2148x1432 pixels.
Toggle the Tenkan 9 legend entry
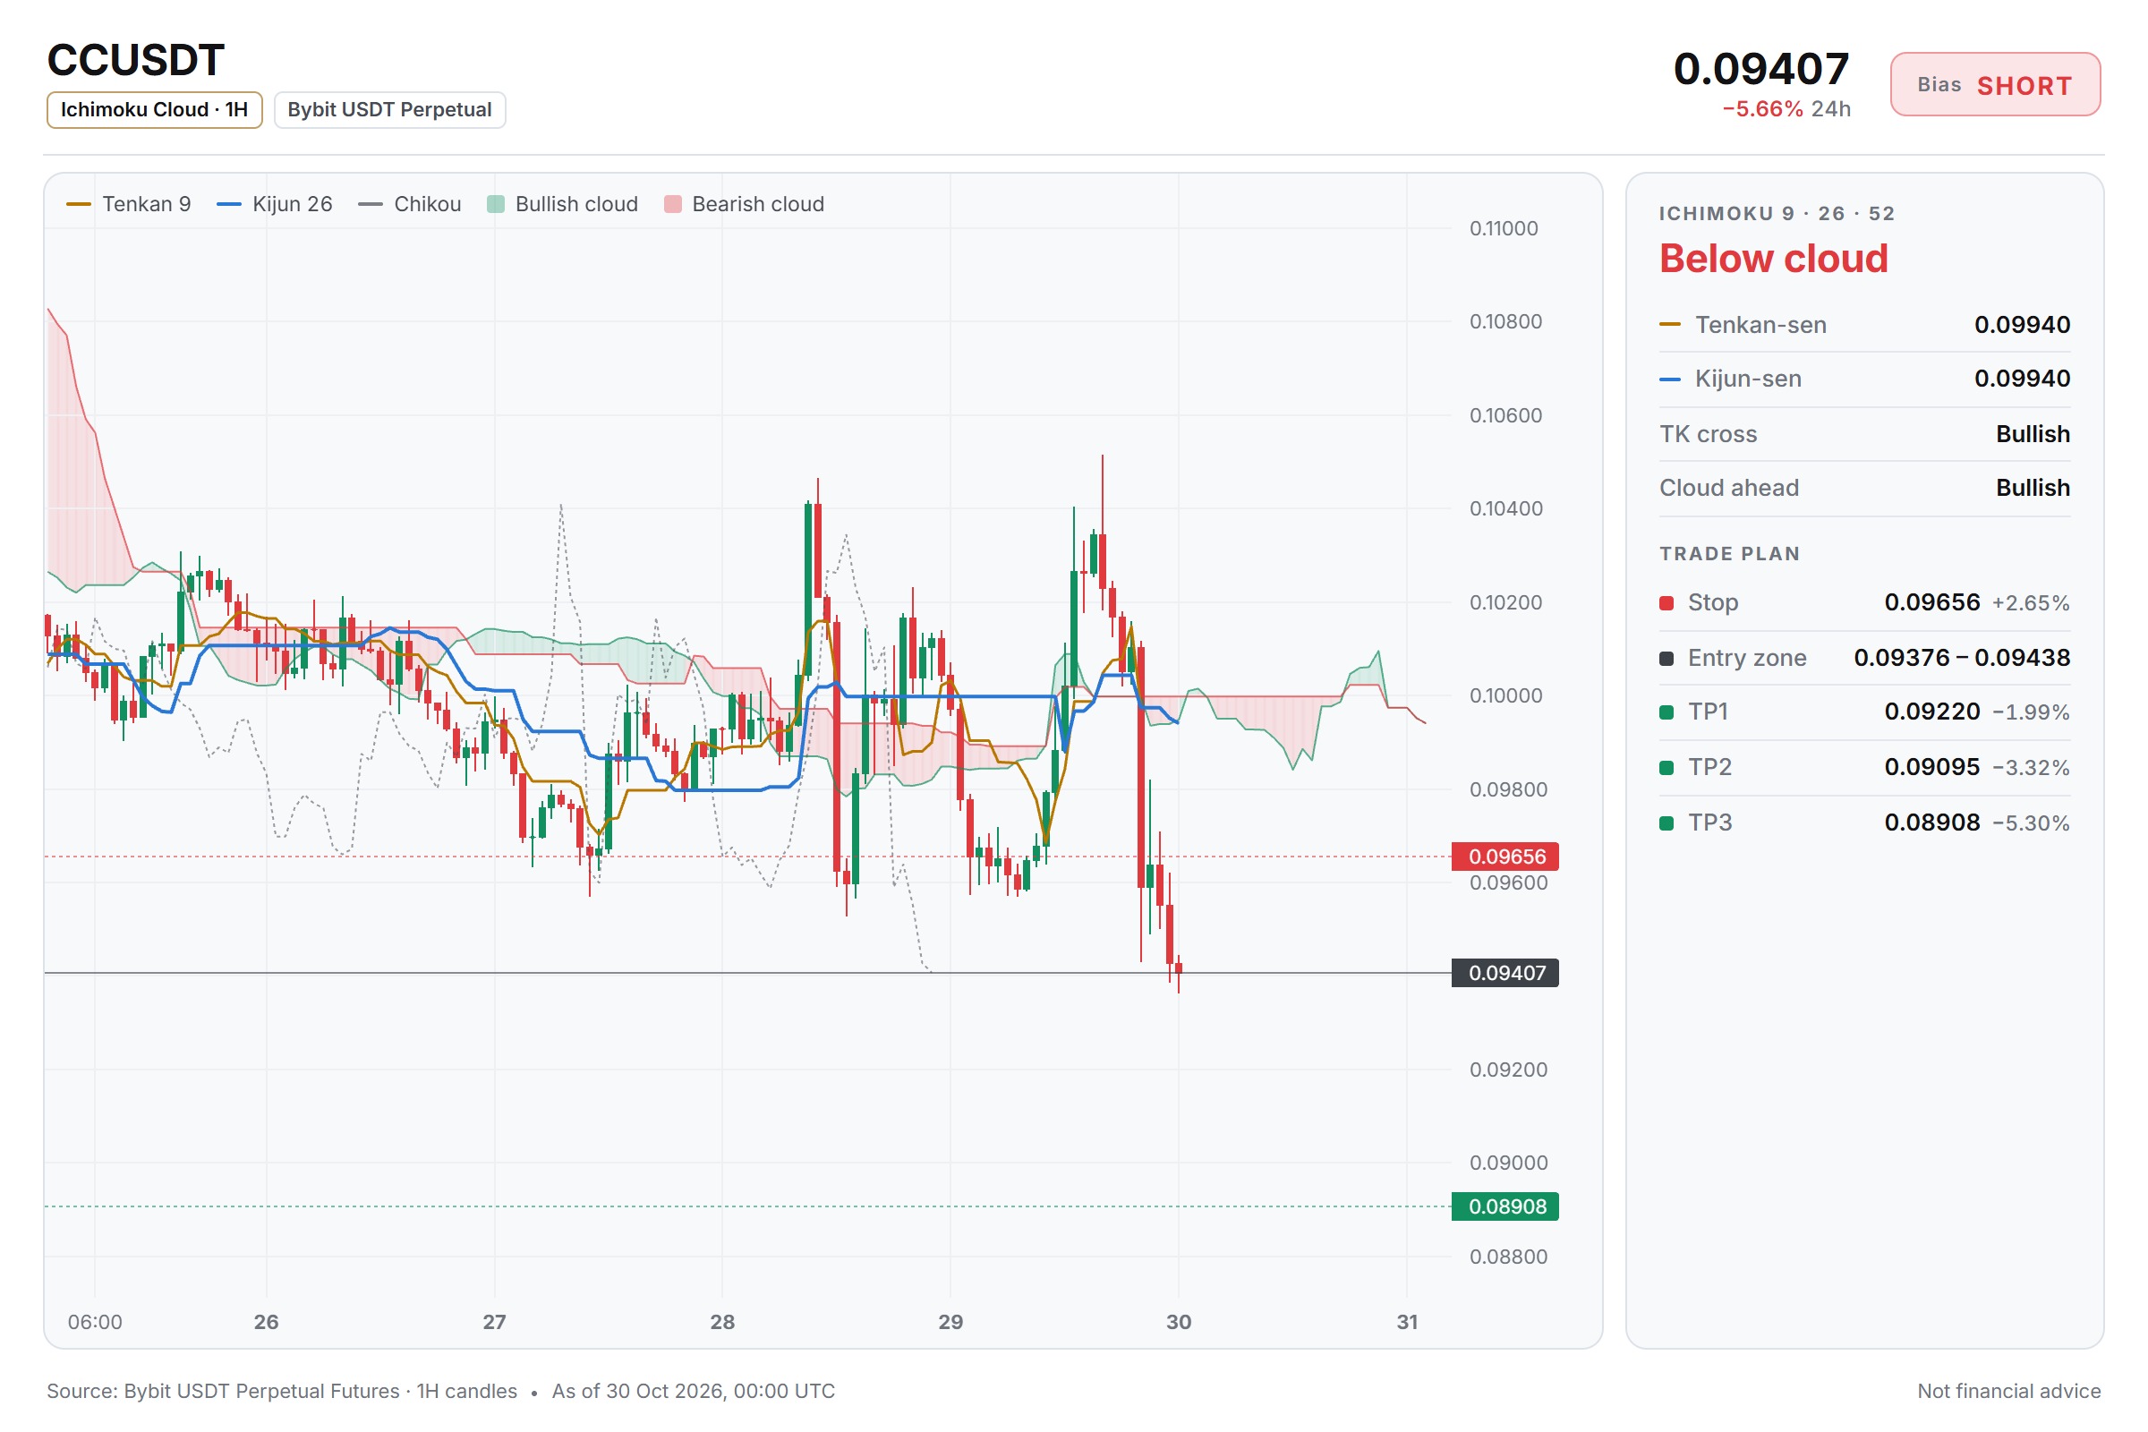(x=129, y=204)
